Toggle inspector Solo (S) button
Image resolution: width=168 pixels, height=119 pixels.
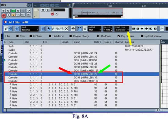tap(8, 11)
